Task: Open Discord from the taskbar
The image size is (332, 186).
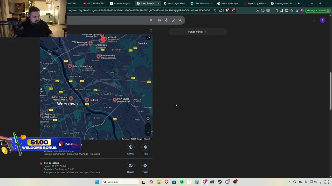Action: [x=227, y=182]
